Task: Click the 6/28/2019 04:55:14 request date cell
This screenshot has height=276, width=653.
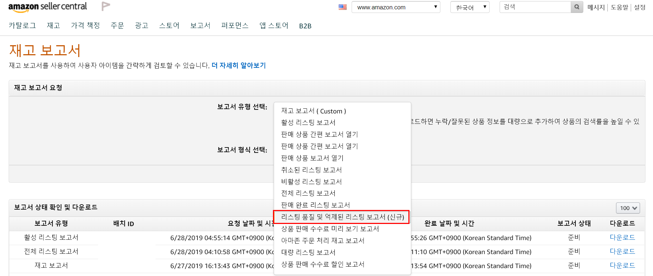Action: (x=222, y=238)
